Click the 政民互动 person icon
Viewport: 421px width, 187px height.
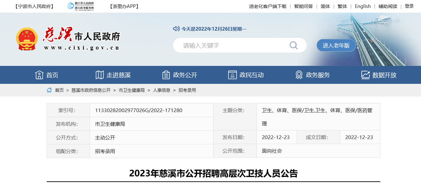click(x=233, y=75)
